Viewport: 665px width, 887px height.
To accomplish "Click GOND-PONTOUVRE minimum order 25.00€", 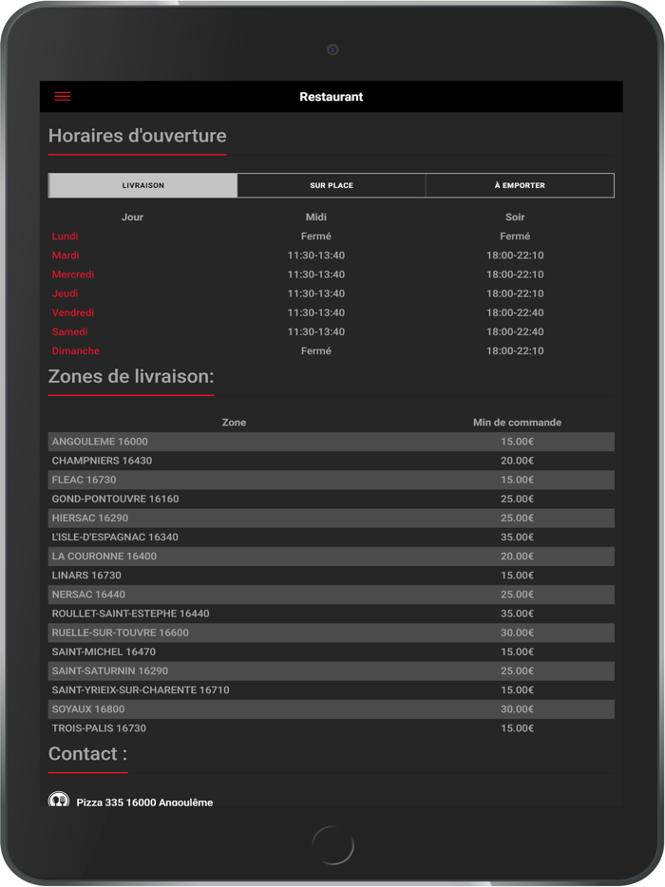I will point(518,499).
